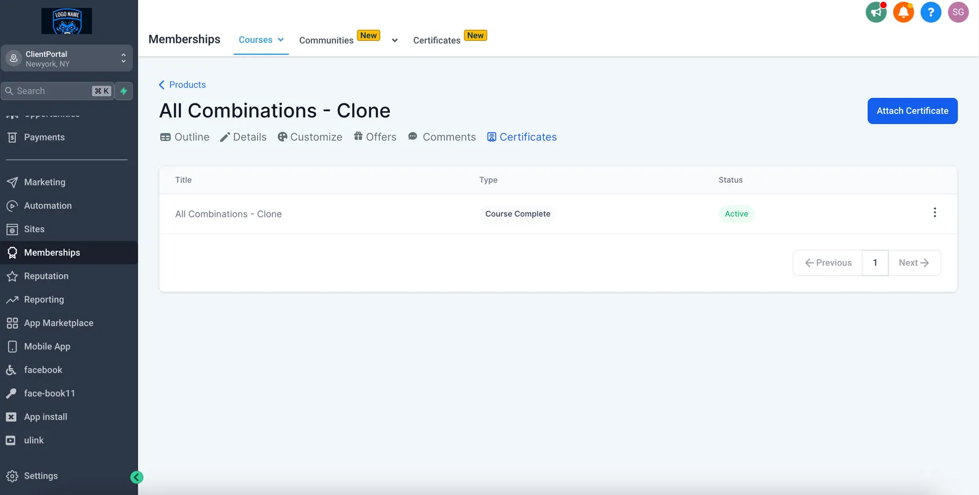Open Payments in the sidebar

pyautogui.click(x=69, y=137)
